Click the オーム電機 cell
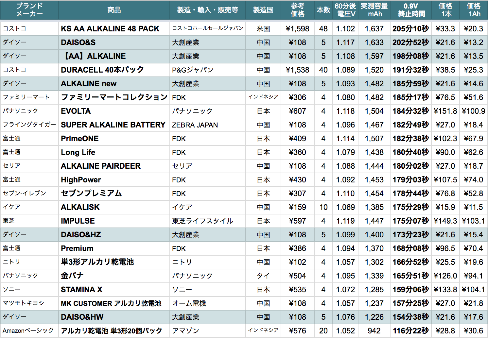 (208, 303)
